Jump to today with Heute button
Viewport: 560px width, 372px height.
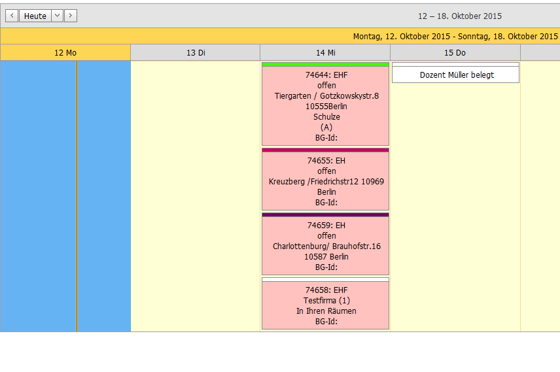35,16
